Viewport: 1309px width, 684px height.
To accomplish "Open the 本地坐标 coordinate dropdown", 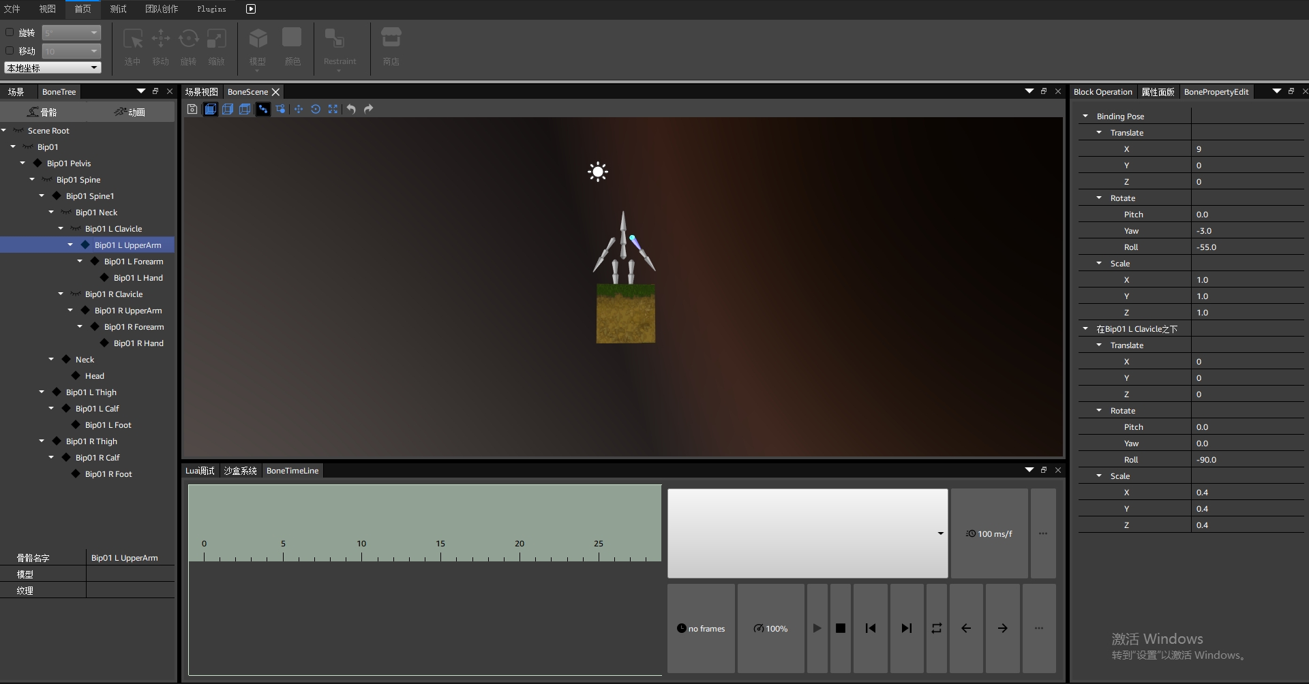I will pyautogui.click(x=52, y=67).
